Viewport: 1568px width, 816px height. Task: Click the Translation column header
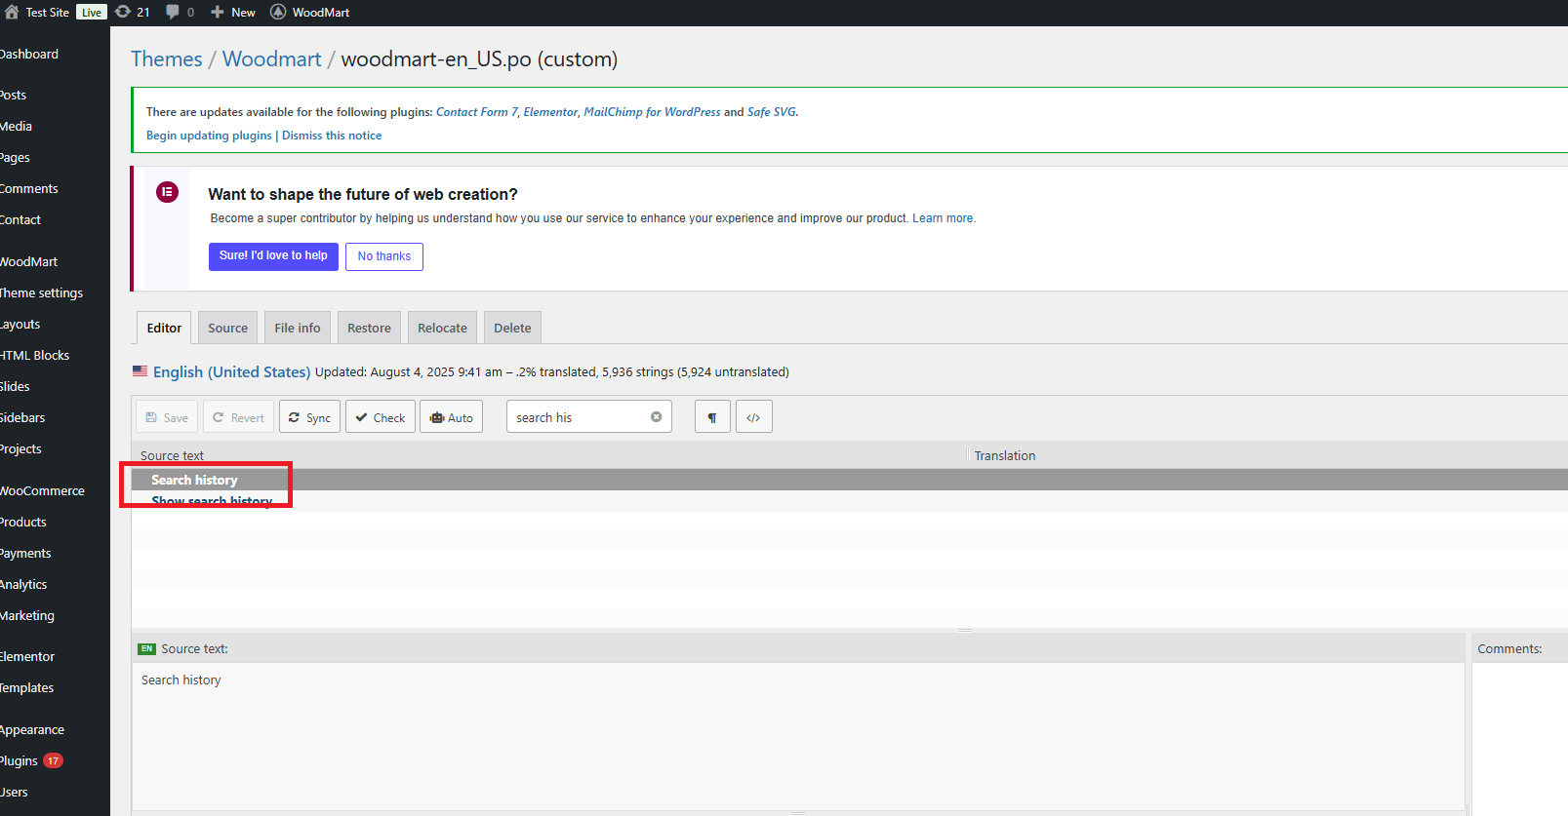[x=1005, y=455]
